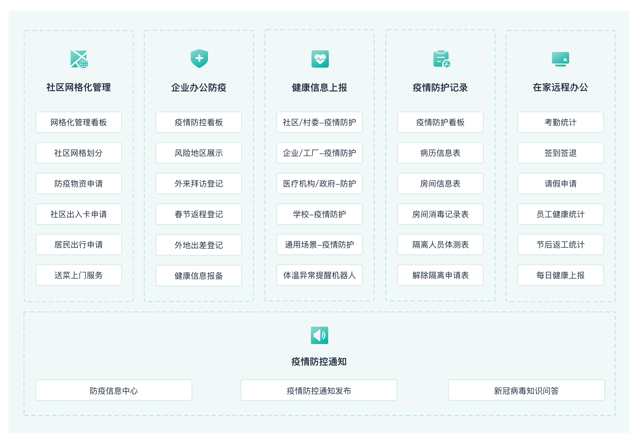Open 春节返程登记 entry
638x444 pixels.
pos(199,214)
